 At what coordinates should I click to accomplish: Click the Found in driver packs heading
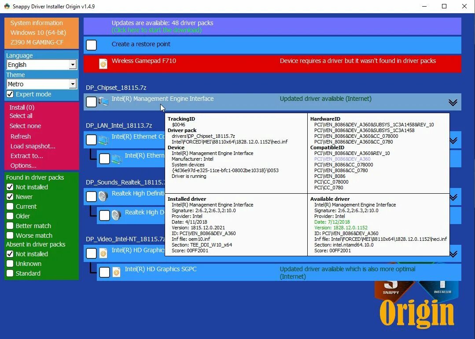[x=35, y=177]
